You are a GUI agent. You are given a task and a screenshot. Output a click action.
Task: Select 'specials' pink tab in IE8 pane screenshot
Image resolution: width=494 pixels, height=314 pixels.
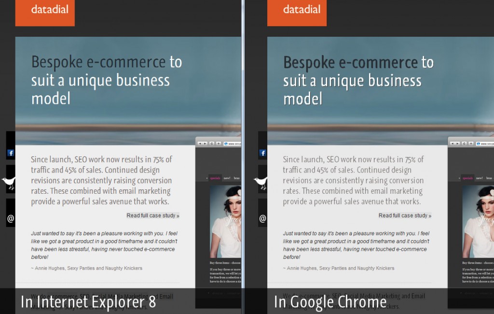pyautogui.click(x=215, y=178)
